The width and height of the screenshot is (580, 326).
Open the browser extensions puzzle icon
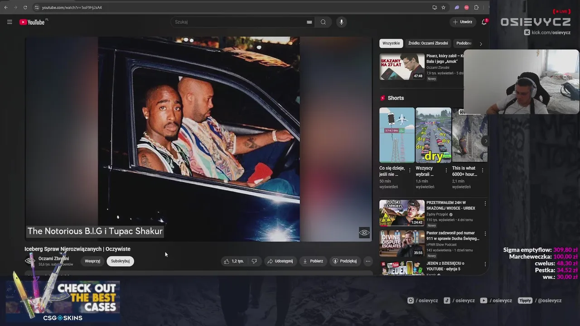tap(476, 7)
